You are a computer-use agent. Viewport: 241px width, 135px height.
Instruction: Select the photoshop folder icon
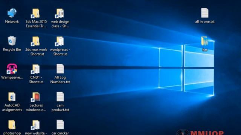[12, 125]
